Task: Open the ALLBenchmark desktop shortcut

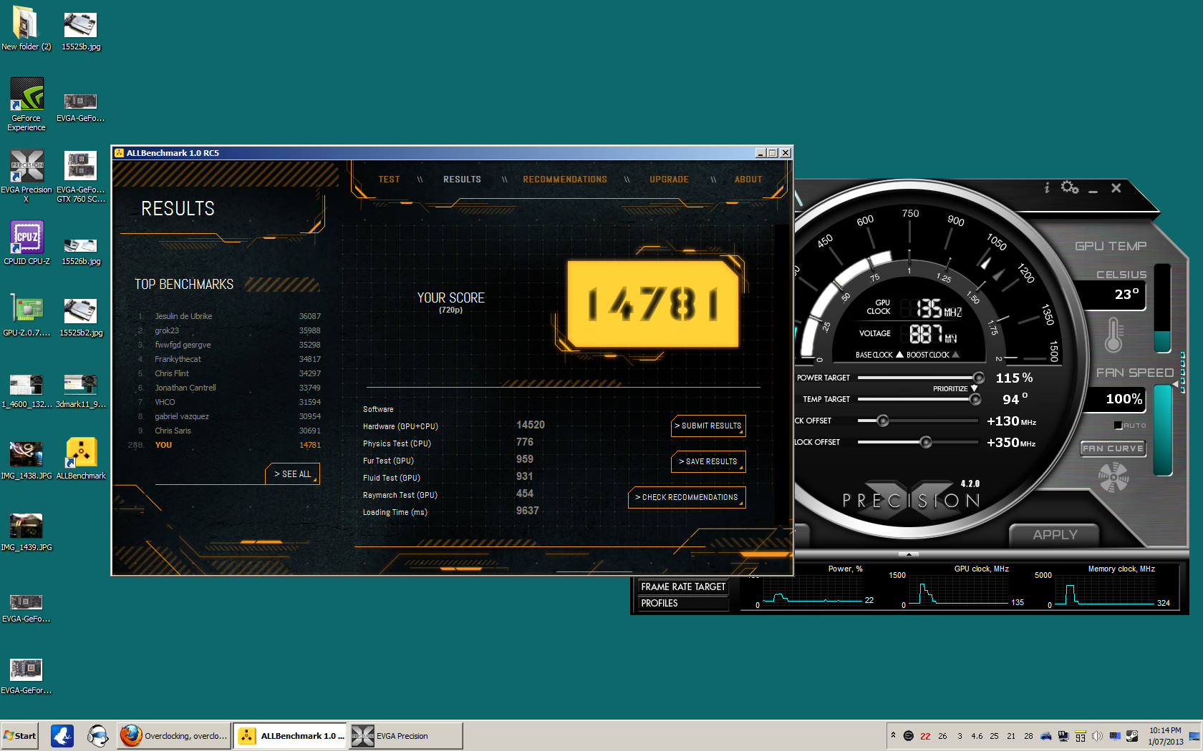Action: [81, 458]
